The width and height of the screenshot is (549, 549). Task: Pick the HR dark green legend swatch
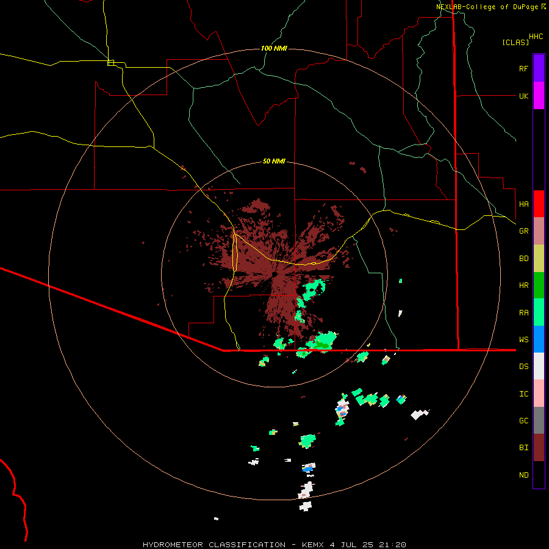(x=539, y=285)
